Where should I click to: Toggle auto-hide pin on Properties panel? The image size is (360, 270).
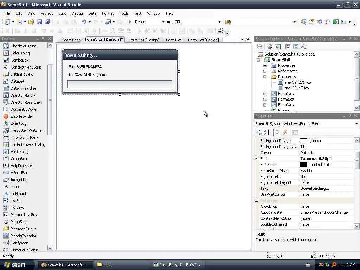coord(350,115)
